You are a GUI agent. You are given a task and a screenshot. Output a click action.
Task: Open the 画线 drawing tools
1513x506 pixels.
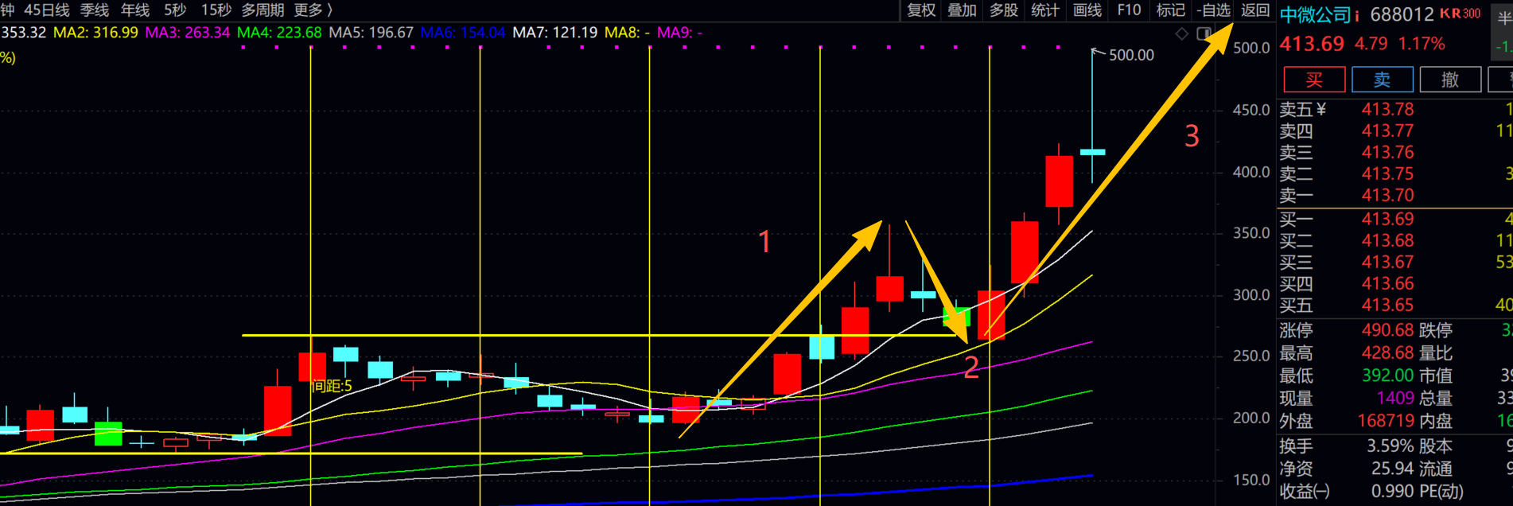coord(1087,10)
